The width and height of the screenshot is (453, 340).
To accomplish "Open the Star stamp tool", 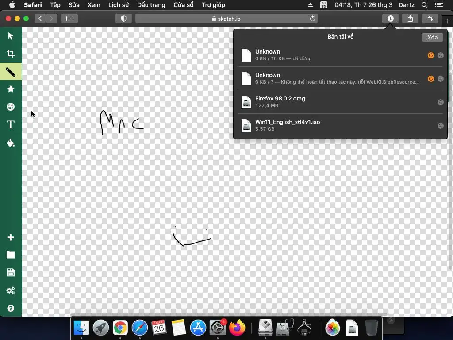I will click(11, 89).
